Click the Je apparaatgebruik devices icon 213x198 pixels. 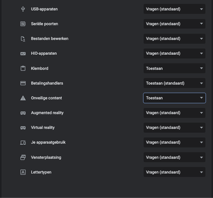coord(23,143)
